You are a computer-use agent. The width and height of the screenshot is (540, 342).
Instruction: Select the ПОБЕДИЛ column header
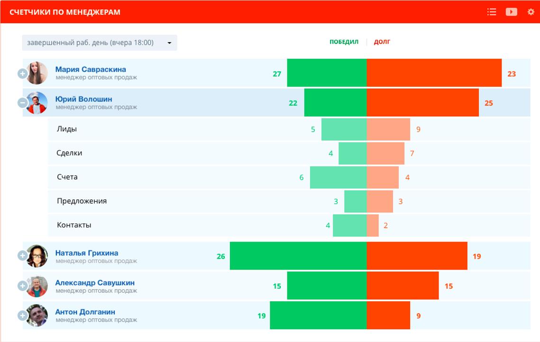[344, 42]
